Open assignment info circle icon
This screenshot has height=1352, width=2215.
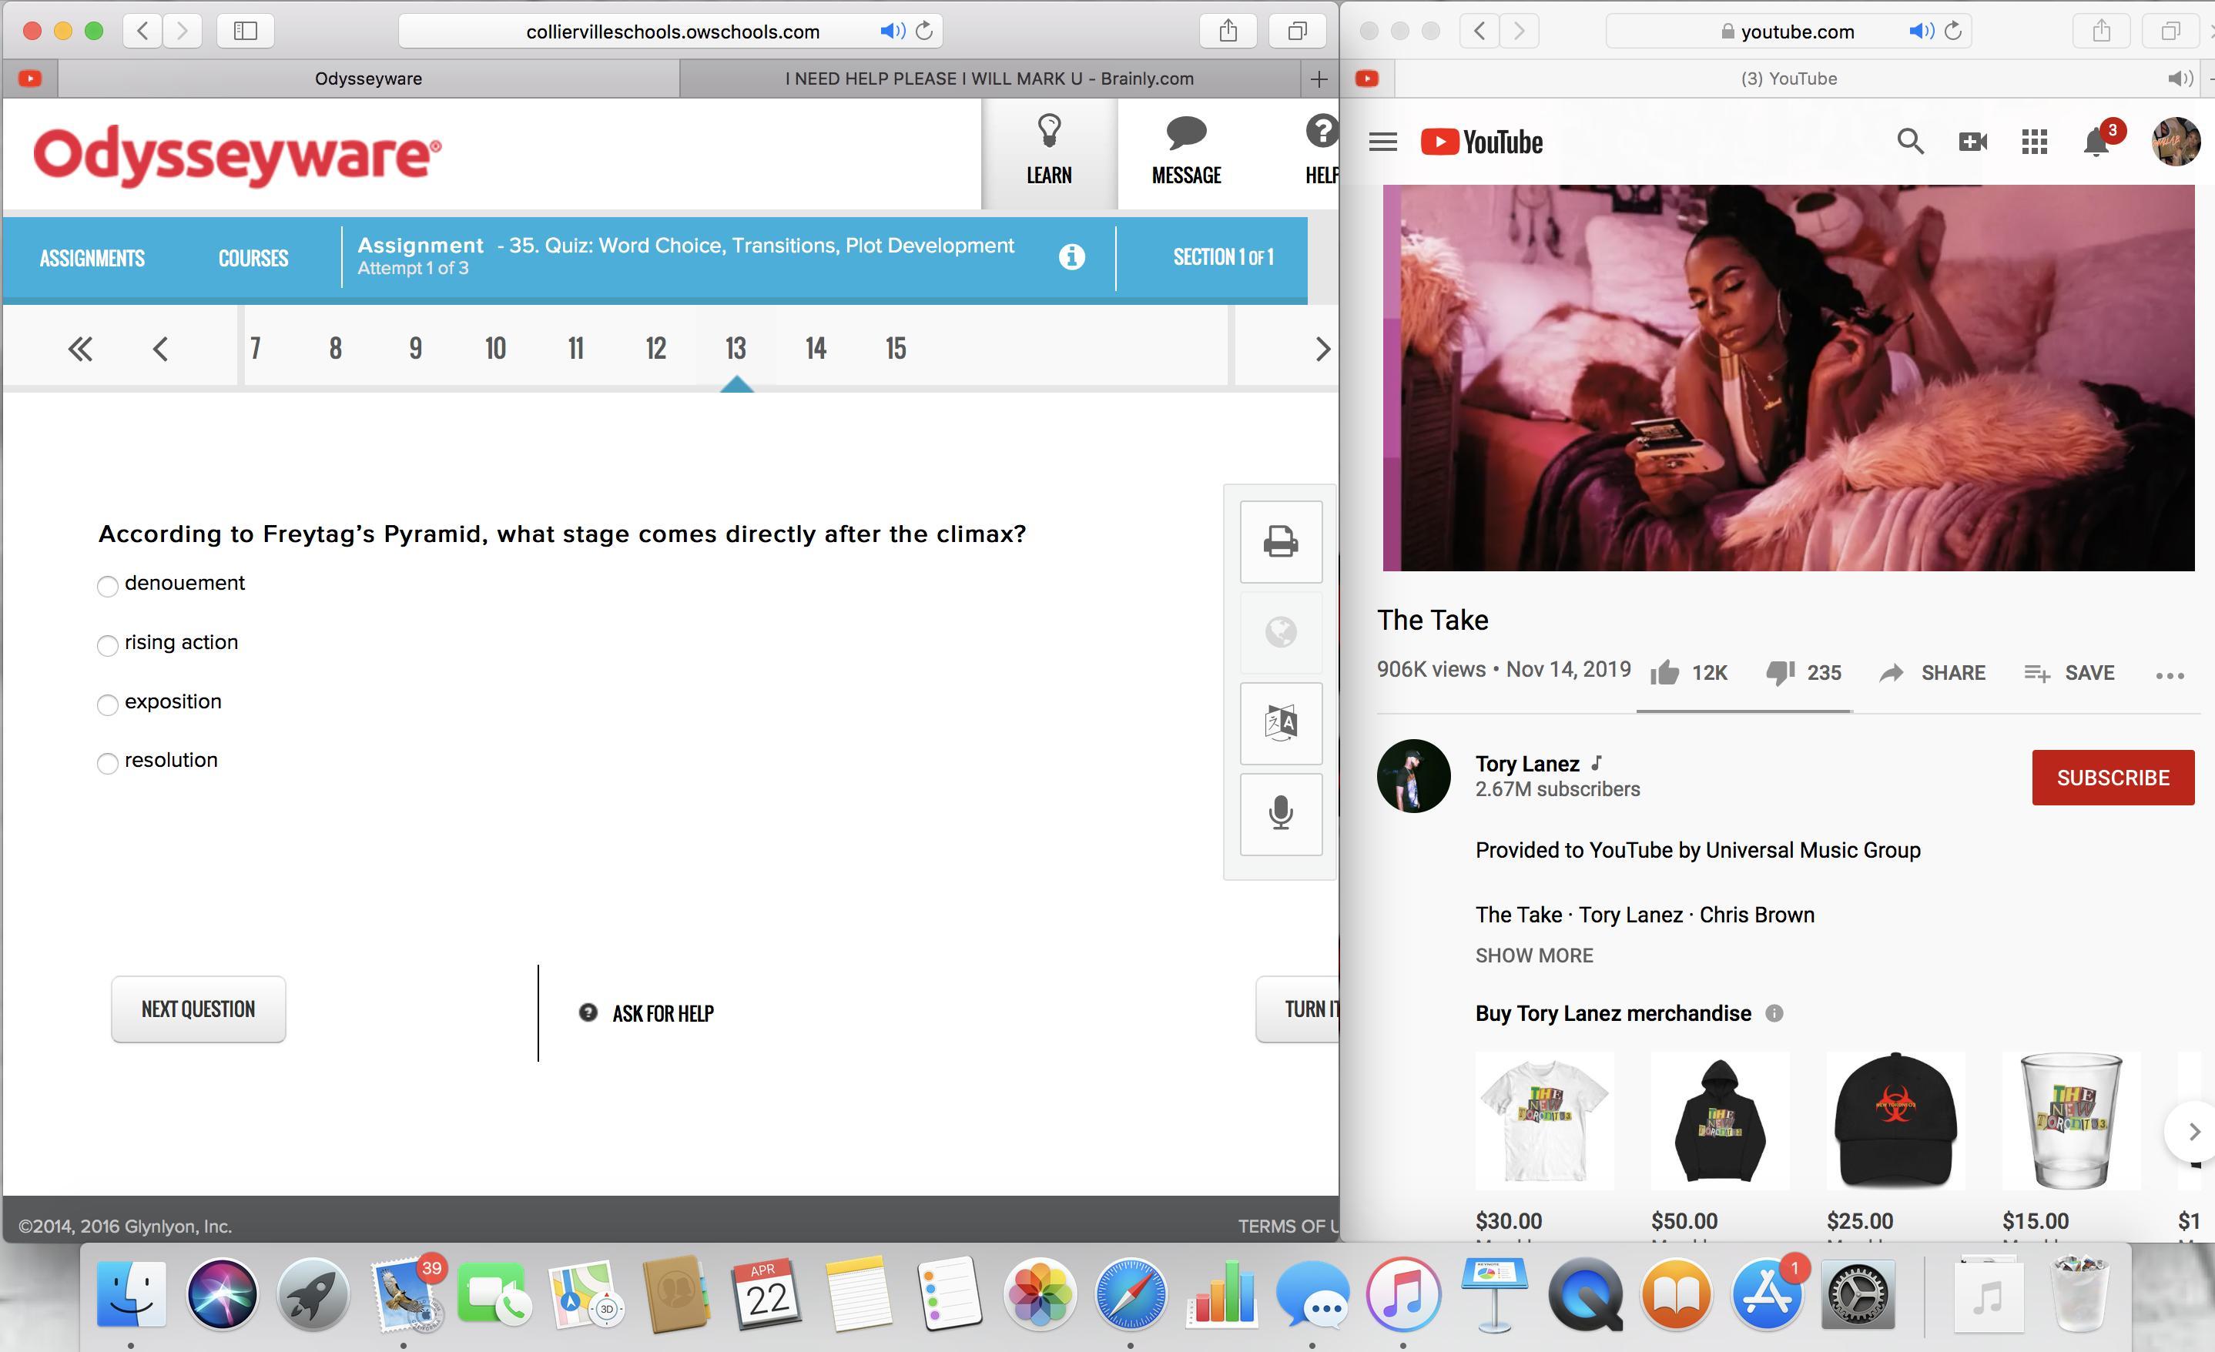click(1071, 257)
